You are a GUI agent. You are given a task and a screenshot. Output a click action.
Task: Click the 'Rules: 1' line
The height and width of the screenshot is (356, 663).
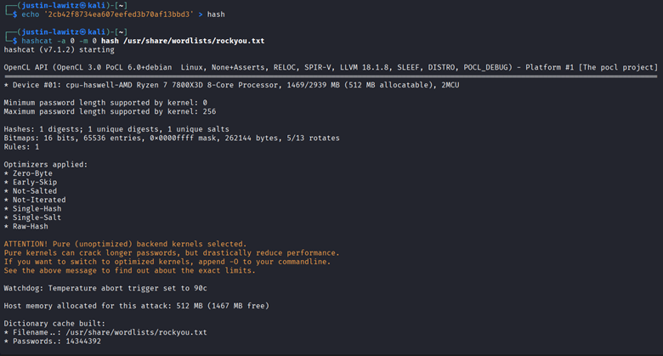point(22,146)
